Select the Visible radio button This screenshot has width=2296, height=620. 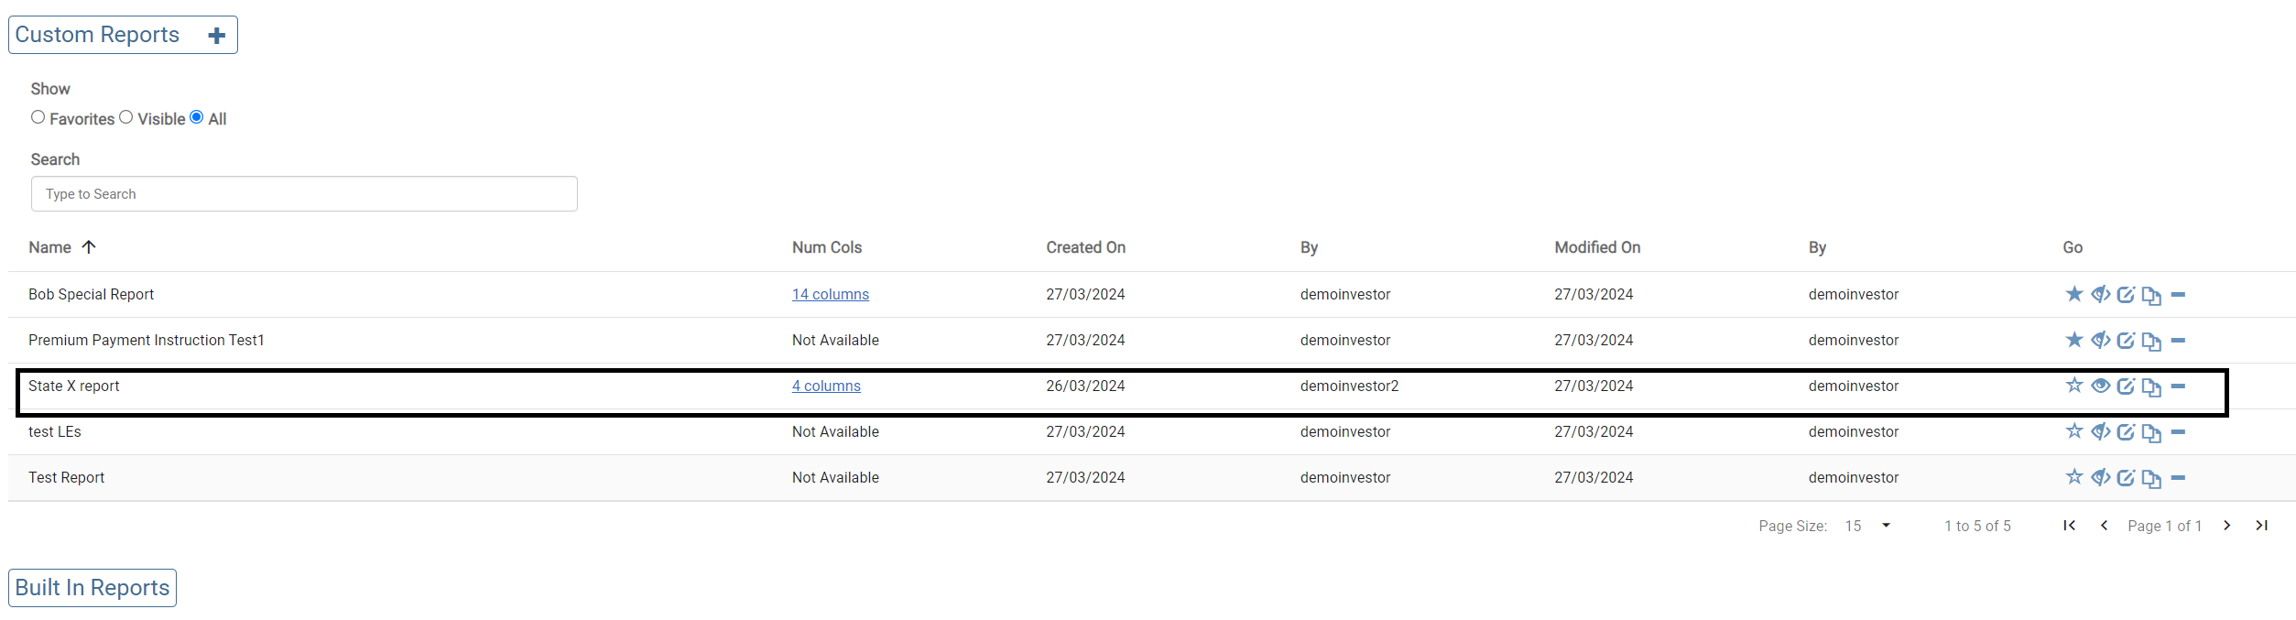126,117
